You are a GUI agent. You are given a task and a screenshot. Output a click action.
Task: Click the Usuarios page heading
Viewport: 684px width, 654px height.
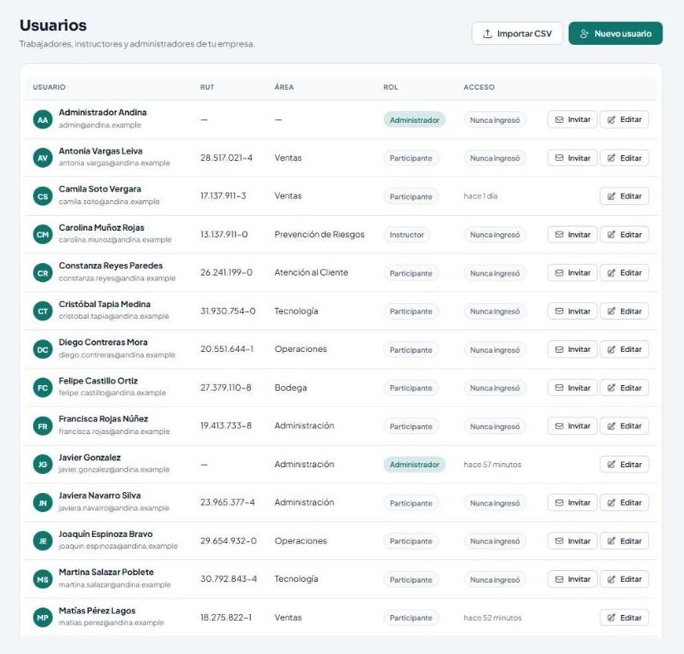click(x=53, y=25)
